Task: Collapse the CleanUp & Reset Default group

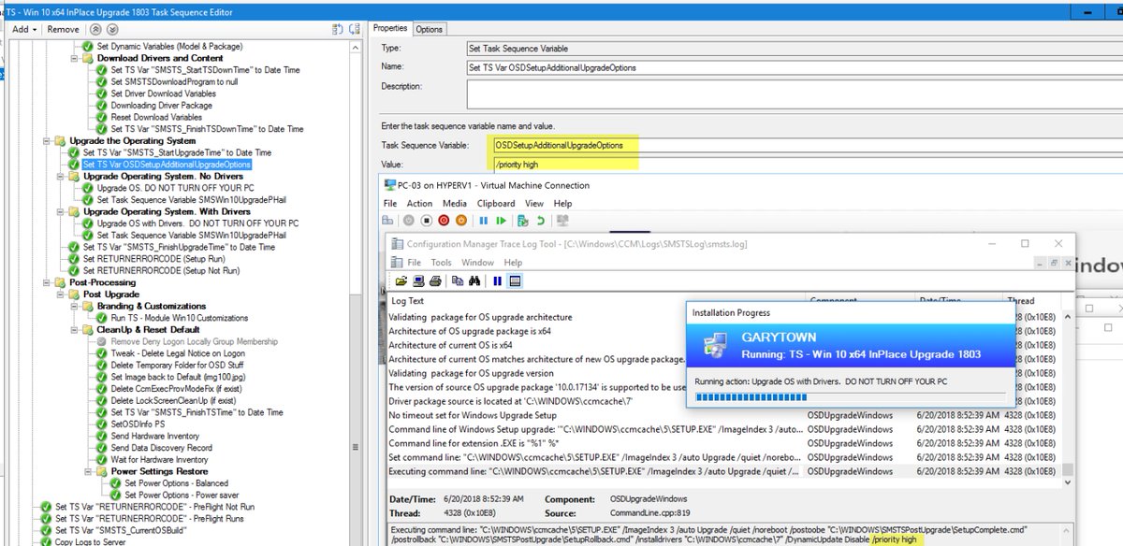Action: tap(76, 330)
